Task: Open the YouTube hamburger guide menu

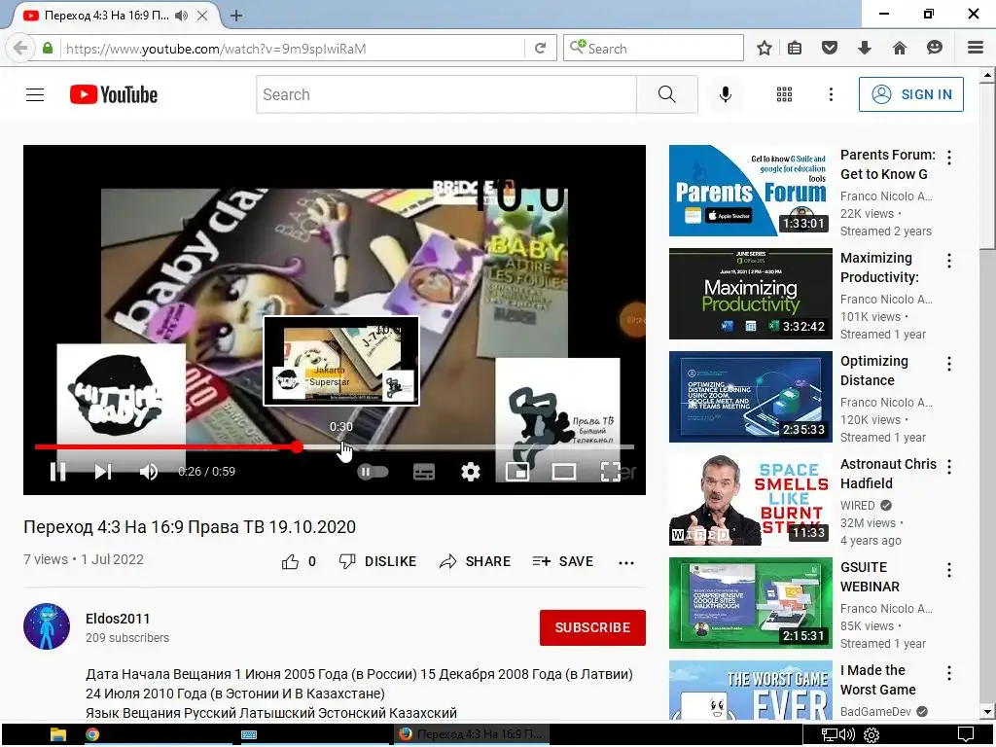Action: pos(35,94)
